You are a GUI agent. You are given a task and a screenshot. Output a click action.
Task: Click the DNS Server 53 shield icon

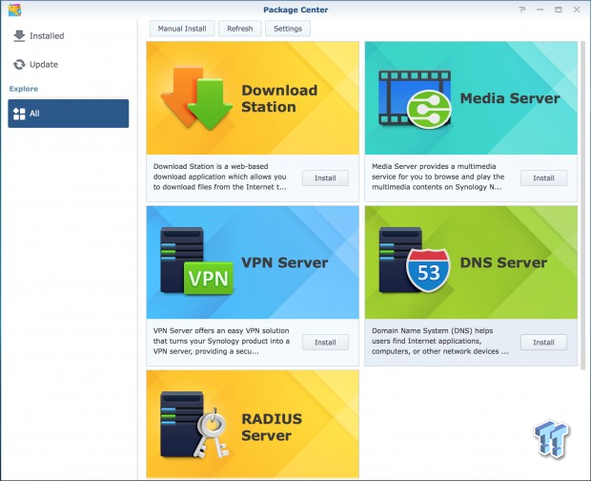415,261
